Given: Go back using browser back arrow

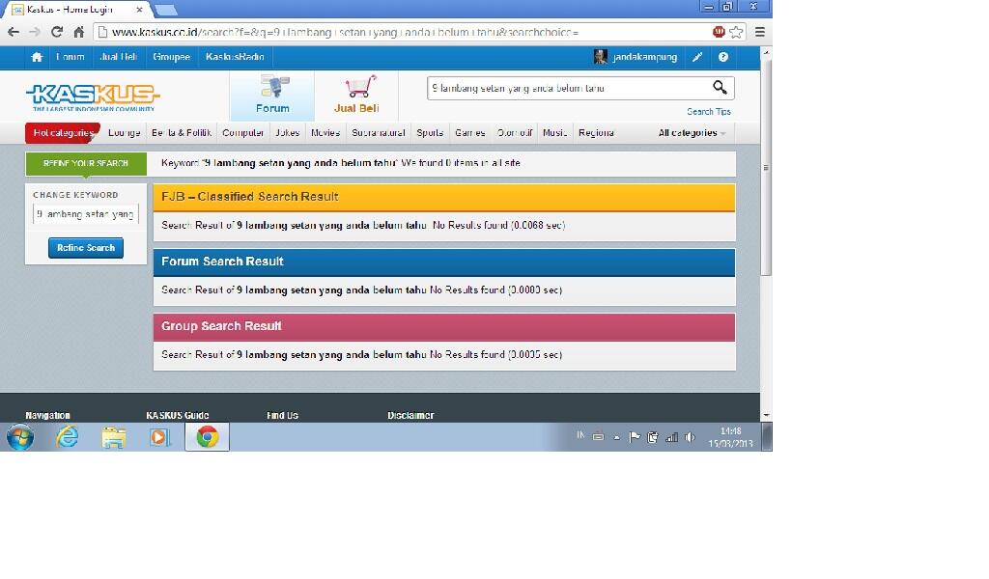Looking at the screenshot, I should pos(14,32).
